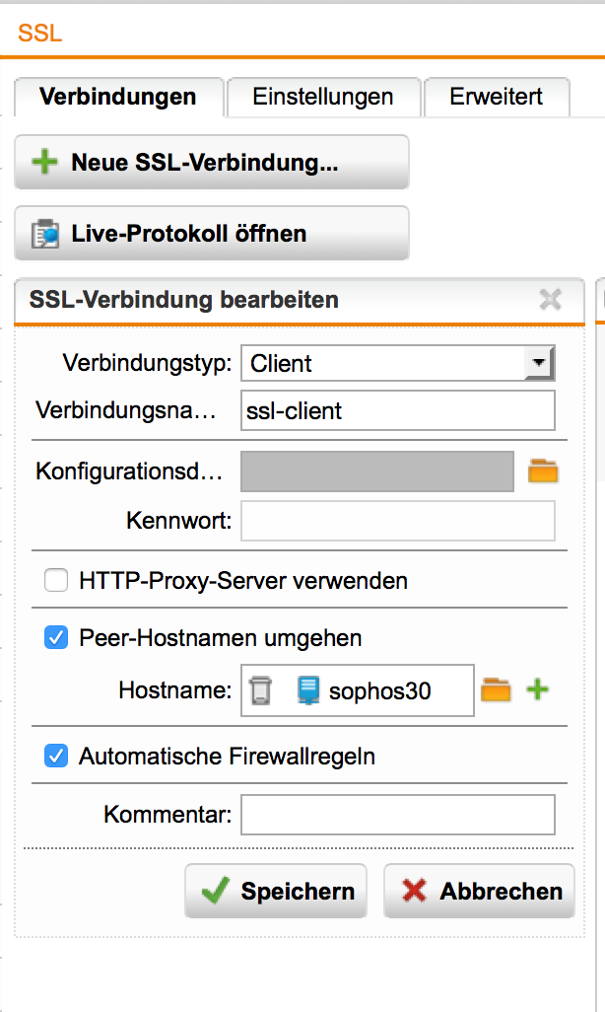The height and width of the screenshot is (1012, 605).
Task: Switch to the Einstellungen tab
Action: tap(323, 97)
